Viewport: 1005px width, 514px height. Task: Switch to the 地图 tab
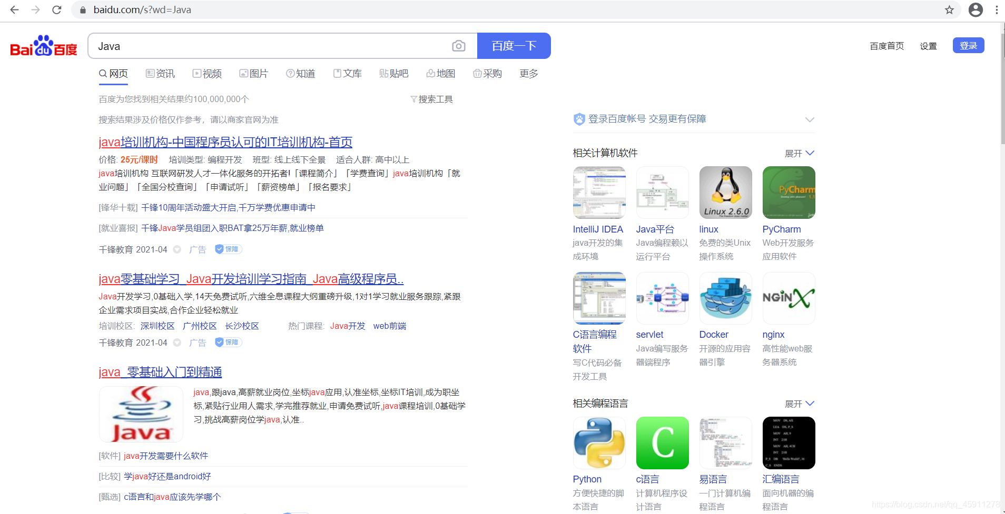[441, 74]
